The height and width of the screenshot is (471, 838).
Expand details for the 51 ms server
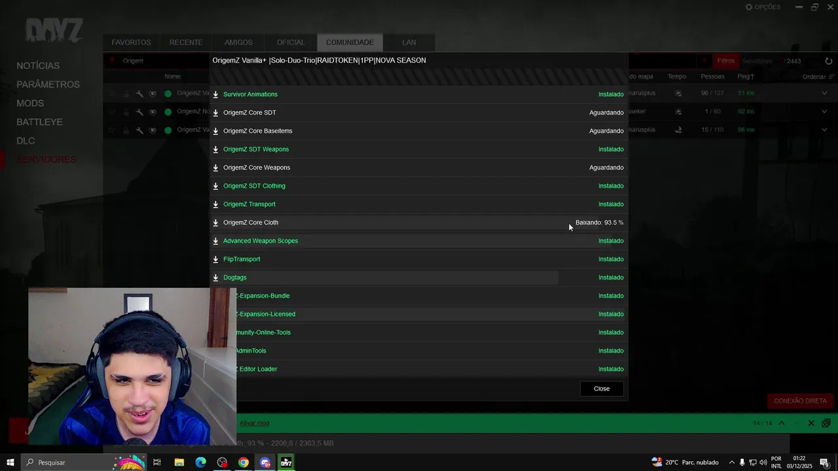point(824,93)
